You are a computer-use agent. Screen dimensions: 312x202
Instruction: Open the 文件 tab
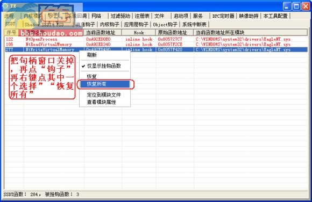pos(159,16)
